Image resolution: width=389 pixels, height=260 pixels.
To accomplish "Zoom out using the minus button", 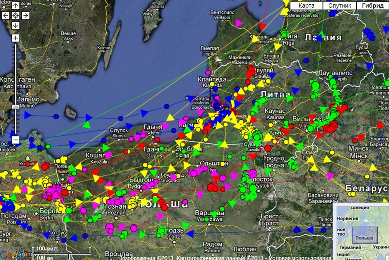I will pos(16,140).
